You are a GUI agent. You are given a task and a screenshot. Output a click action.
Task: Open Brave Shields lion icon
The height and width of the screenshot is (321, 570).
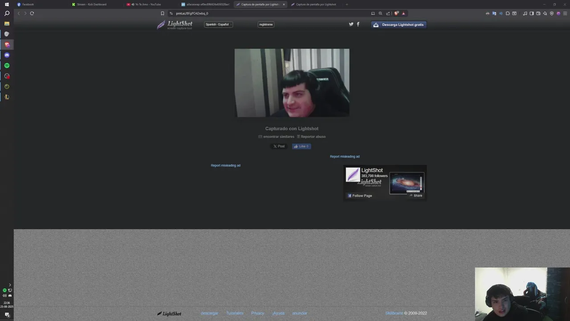[x=396, y=13]
